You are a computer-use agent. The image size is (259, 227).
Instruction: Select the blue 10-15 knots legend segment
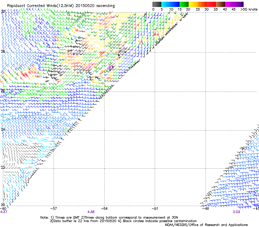[x=175, y=4]
